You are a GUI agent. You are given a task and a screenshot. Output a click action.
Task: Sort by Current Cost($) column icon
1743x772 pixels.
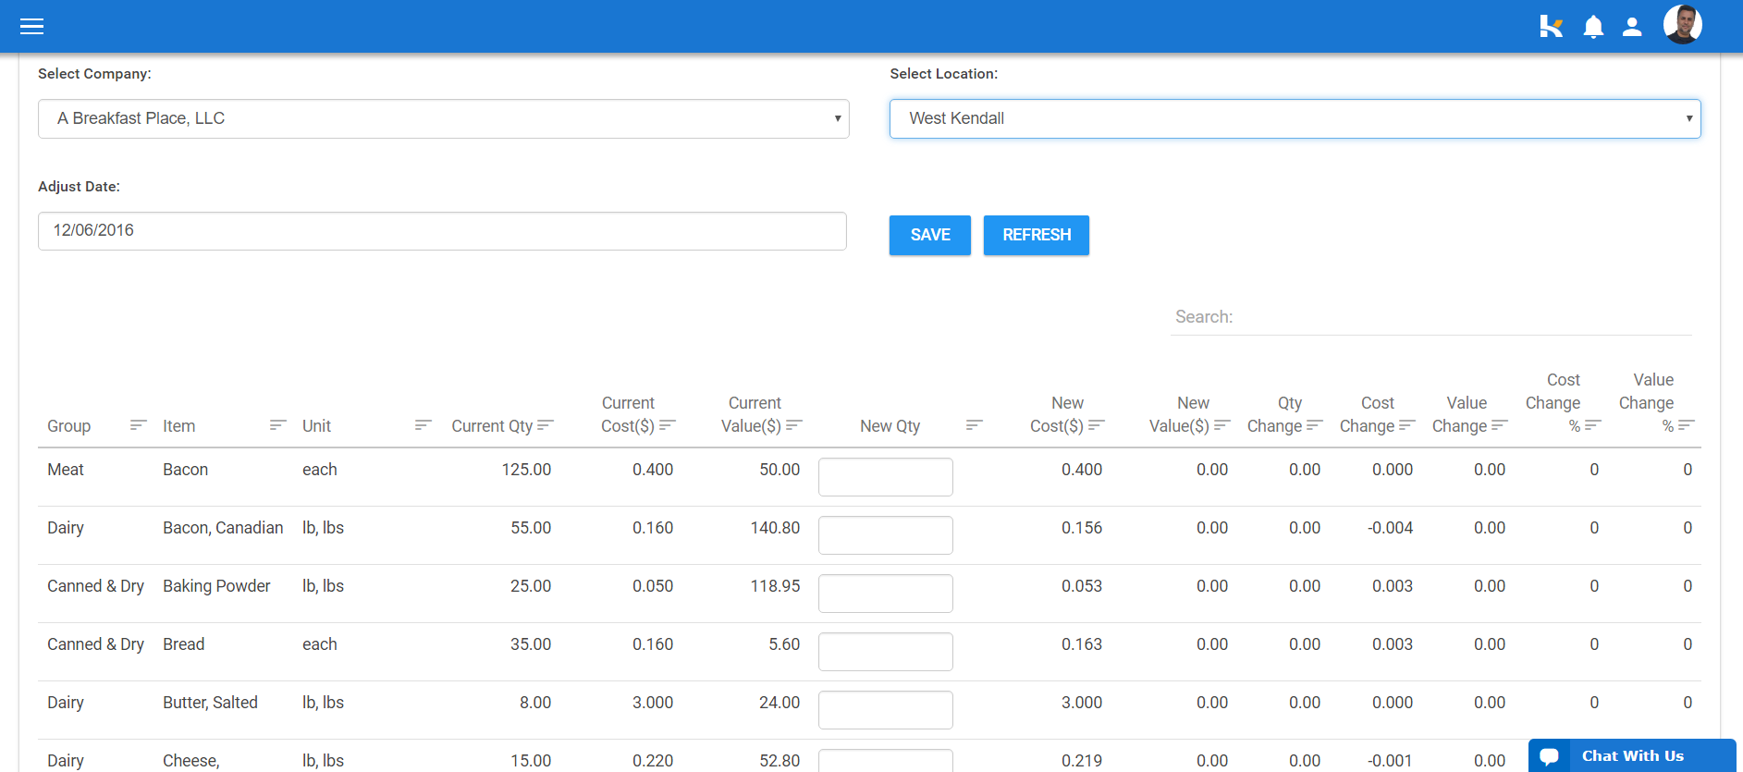pyautogui.click(x=668, y=425)
